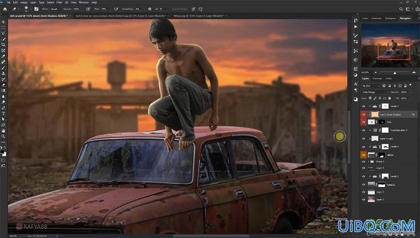Hide the old car layer
The width and height of the screenshot is (420, 238).
click(x=364, y=155)
